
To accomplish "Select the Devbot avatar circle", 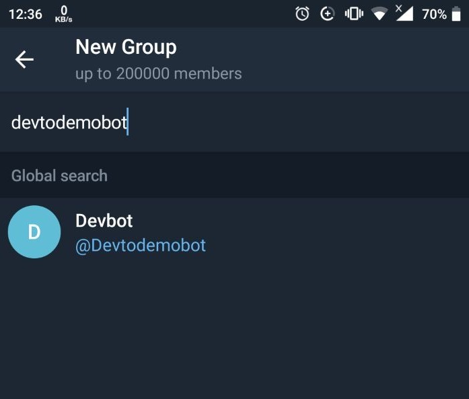I will tap(34, 232).
